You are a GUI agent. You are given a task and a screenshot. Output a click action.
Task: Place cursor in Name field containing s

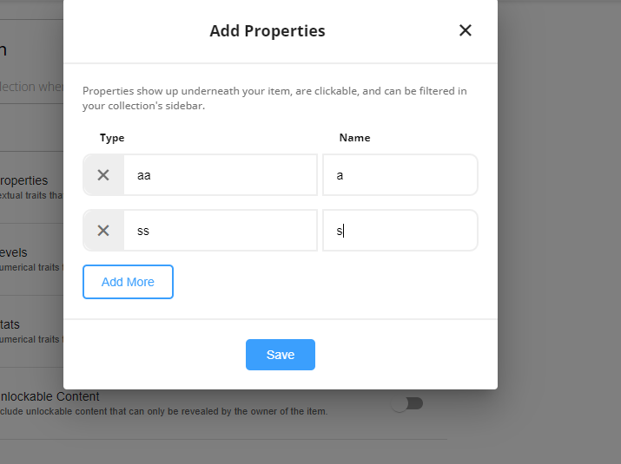click(x=400, y=230)
